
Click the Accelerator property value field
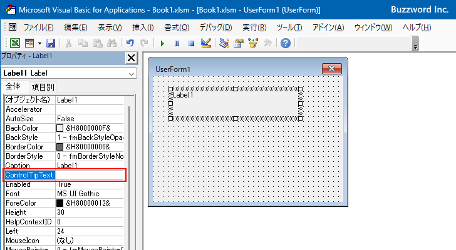coord(90,109)
